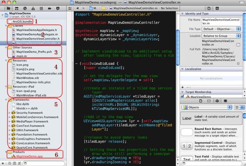Click the inspector pane scrollbar
The width and height of the screenshot is (246, 166).
point(244,37)
